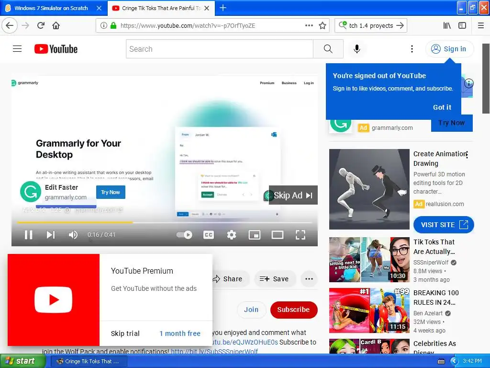The height and width of the screenshot is (368, 490).
Task: Open the SSSniperWolf channel name
Action: point(431,262)
